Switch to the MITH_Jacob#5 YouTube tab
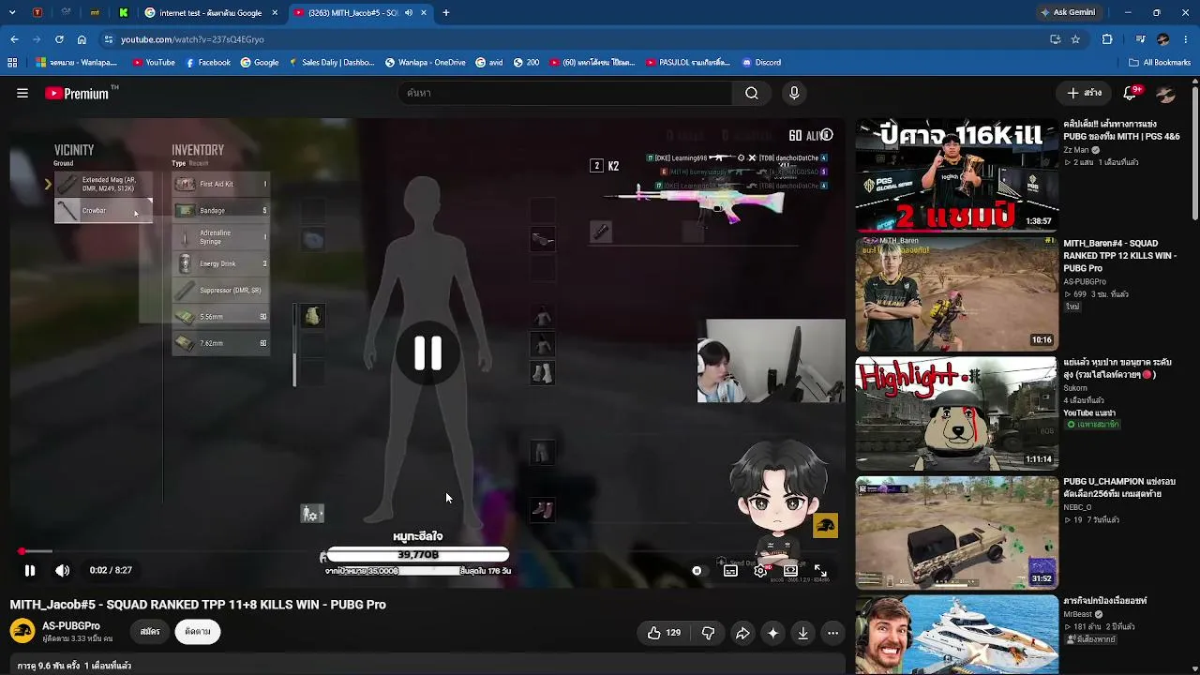The width and height of the screenshot is (1200, 675). pos(352,13)
